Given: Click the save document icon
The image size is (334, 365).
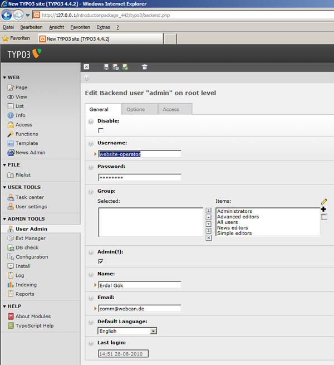Looking at the screenshot, I should 106,67.
